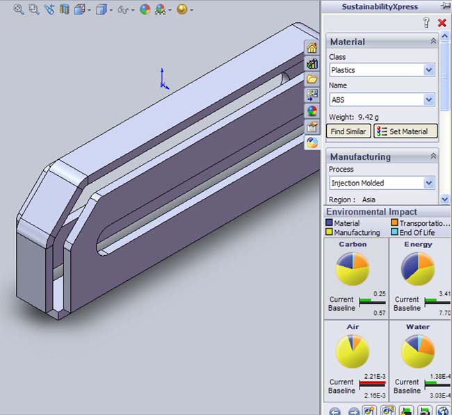452x415 pixels.
Task: Click the Apply Scene icon
Action: pos(160,10)
